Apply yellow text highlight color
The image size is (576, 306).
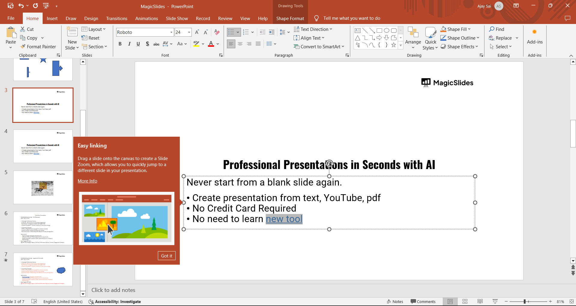click(196, 44)
